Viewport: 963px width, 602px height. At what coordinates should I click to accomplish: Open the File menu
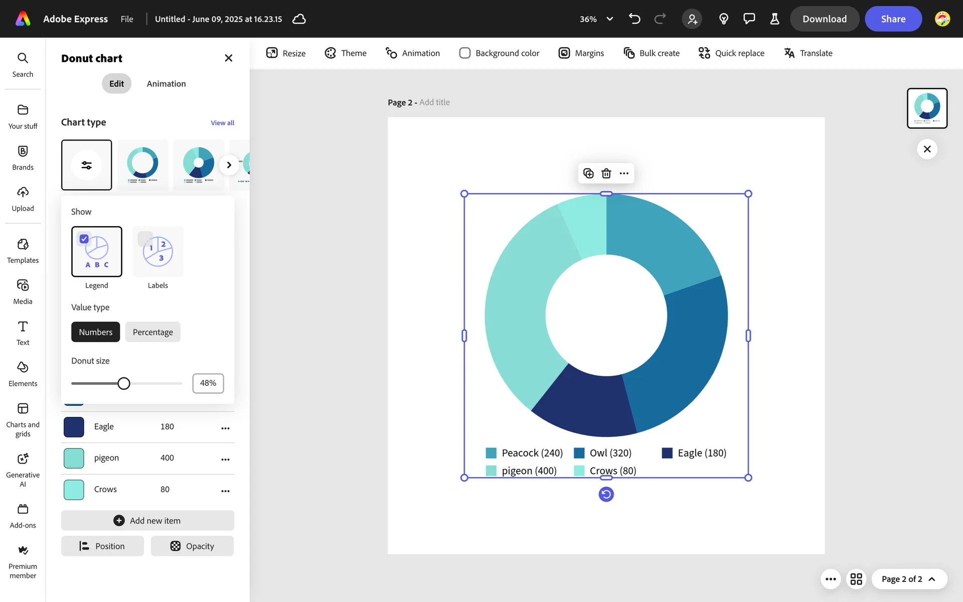[x=127, y=19]
